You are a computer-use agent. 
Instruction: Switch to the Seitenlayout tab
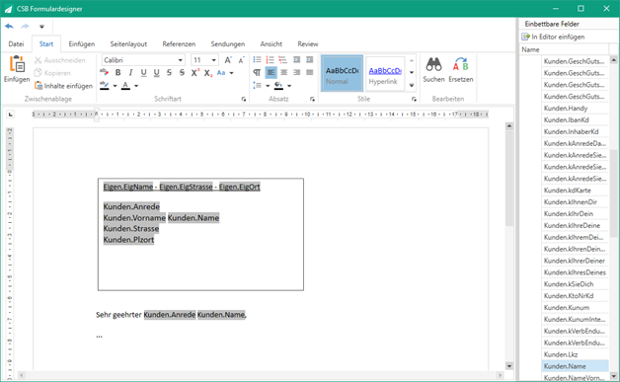[128, 43]
